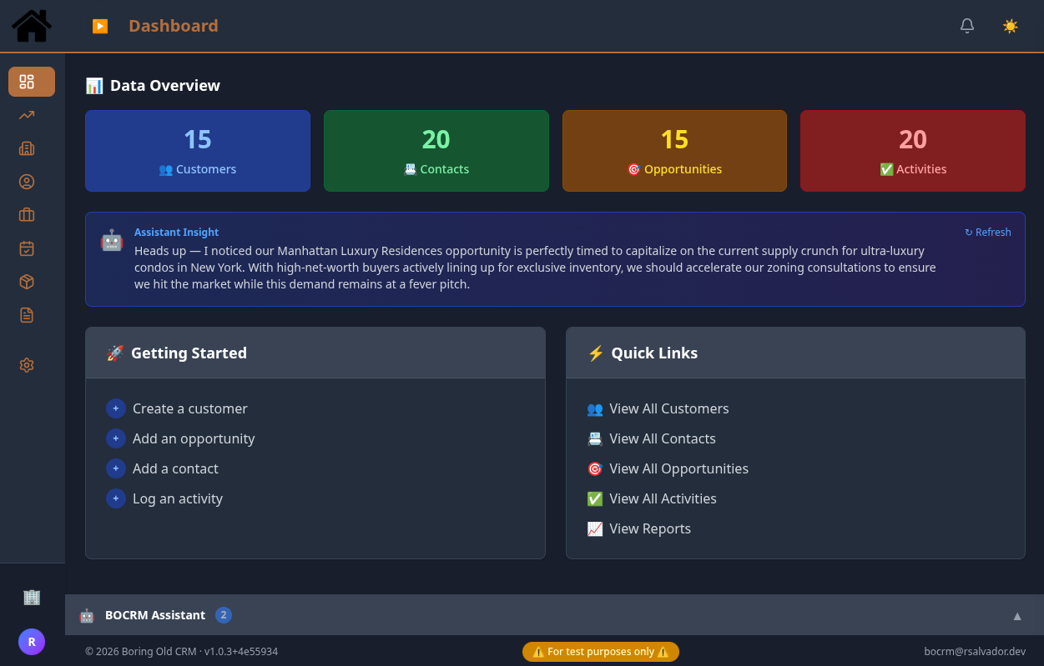Screen dimensions: 1044x666
Task: Collapse the BOCRM Assistant panel arrow
Action: [1016, 615]
